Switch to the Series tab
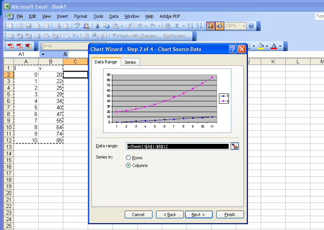This screenshot has width=324, height=230. pos(130,62)
